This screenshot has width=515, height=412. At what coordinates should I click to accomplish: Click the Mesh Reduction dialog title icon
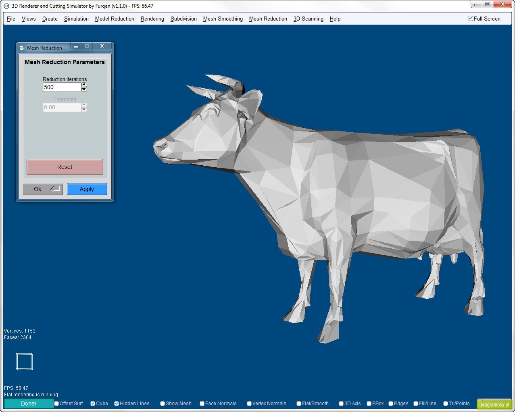tap(22, 48)
